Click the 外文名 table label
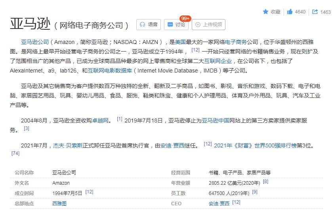The height and width of the screenshot is (216, 332). 22,183
